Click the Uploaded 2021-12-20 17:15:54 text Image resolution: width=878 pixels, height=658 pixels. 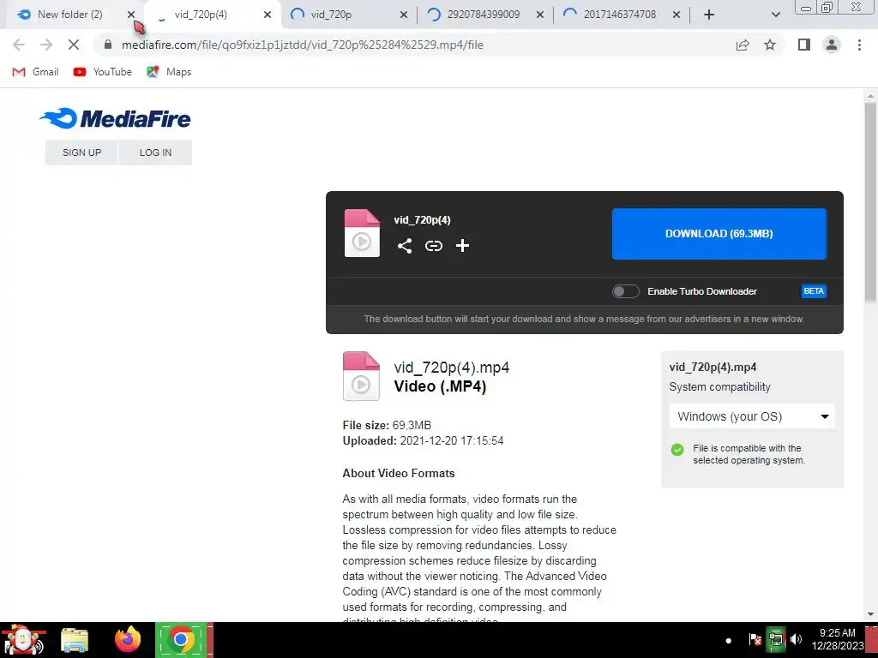423,441
